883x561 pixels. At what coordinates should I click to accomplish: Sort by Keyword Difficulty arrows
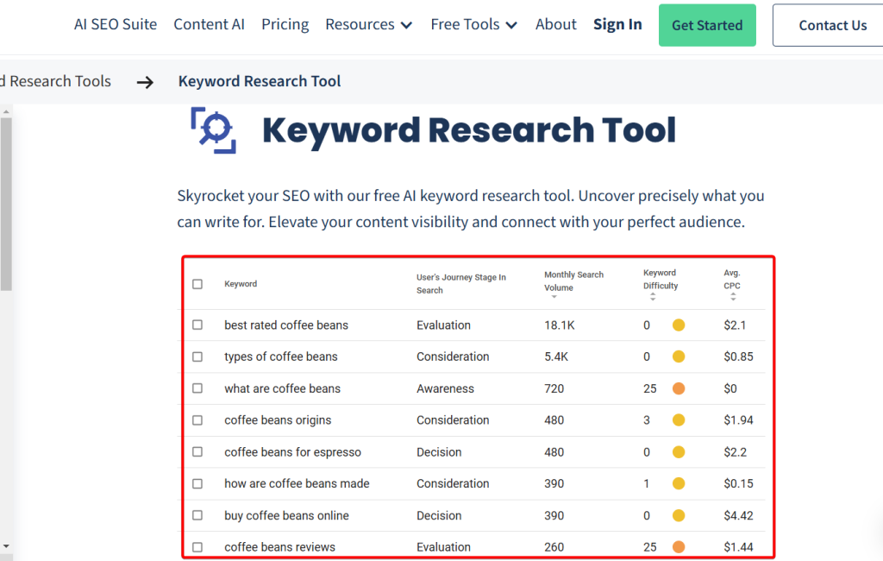(653, 297)
